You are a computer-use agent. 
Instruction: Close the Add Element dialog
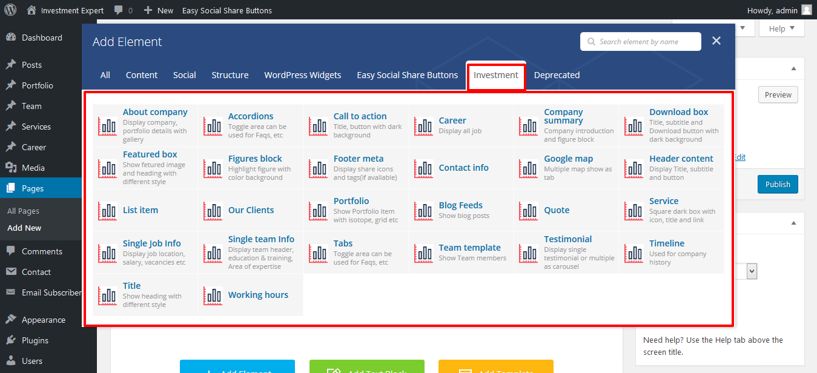point(716,41)
